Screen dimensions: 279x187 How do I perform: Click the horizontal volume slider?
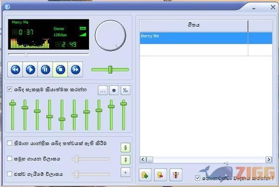110,70
